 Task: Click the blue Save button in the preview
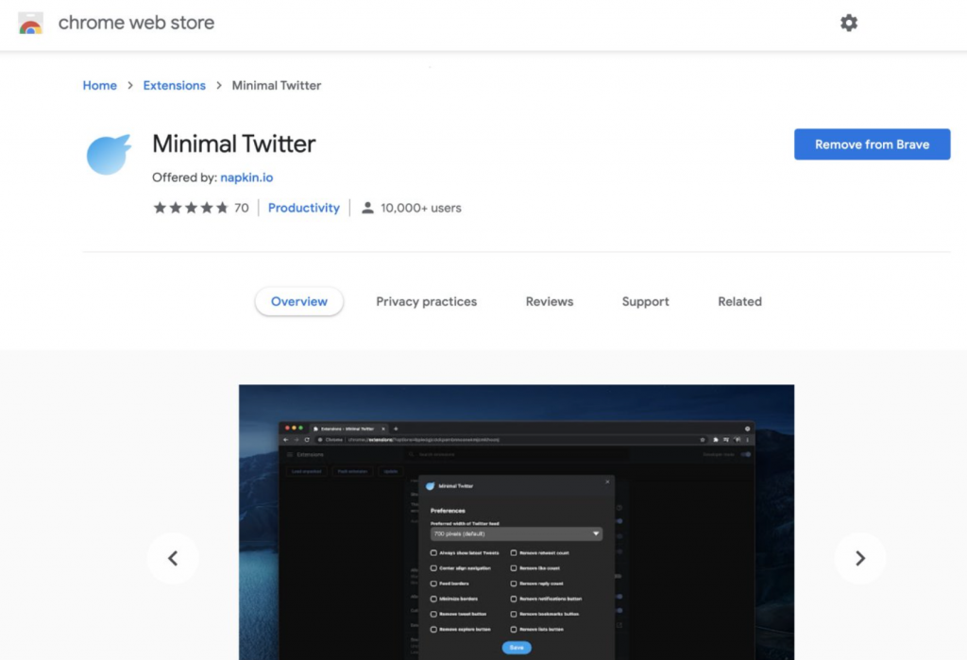(517, 648)
